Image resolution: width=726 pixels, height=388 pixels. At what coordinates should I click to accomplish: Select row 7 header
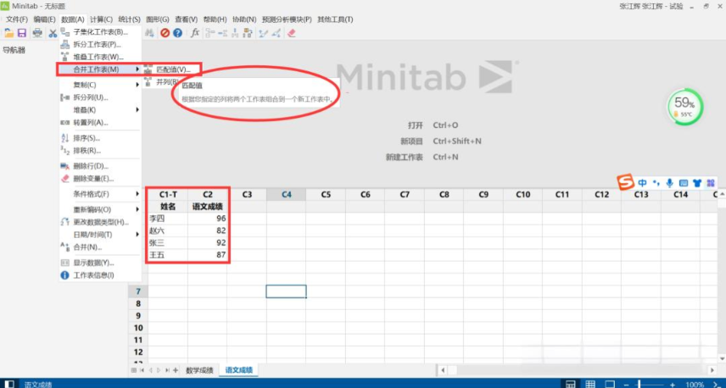point(138,291)
